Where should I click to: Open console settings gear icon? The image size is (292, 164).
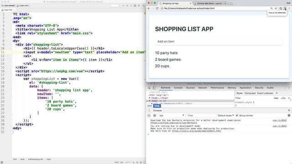289,115
